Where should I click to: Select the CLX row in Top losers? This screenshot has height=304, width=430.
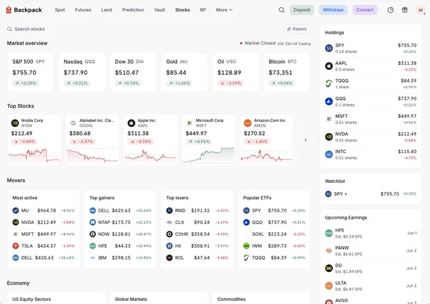pyautogui.click(x=197, y=222)
